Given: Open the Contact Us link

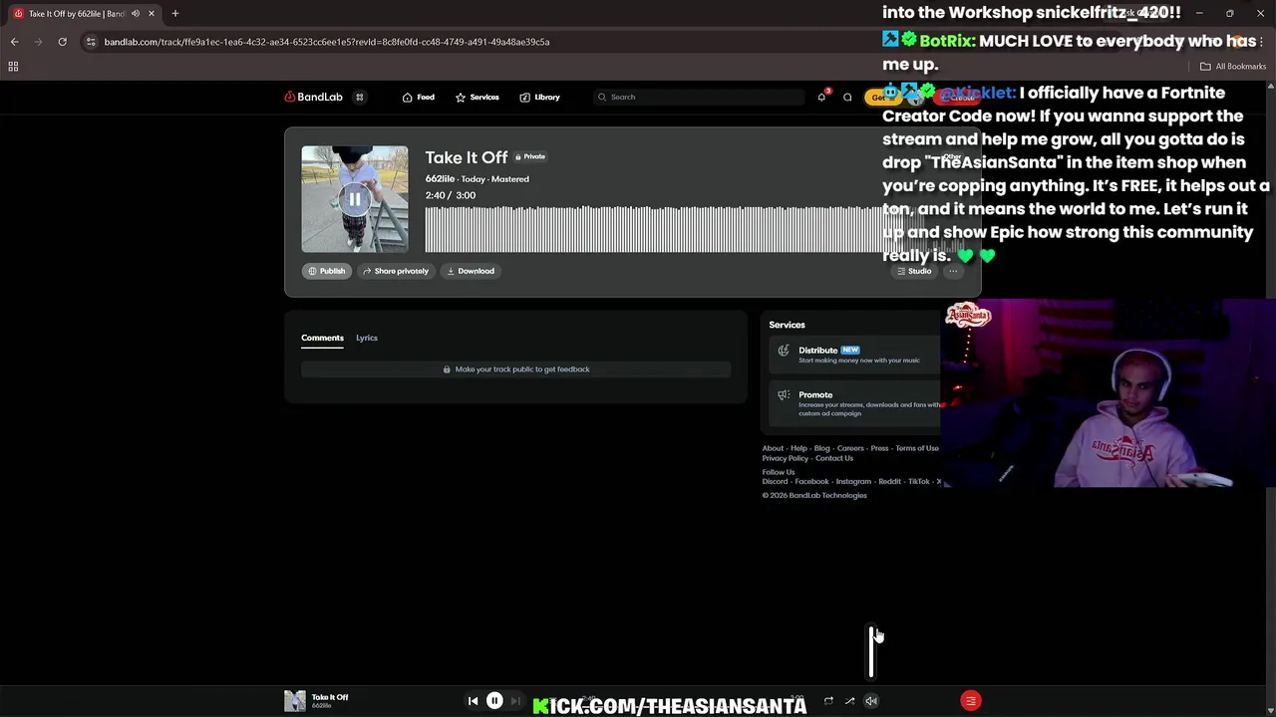Looking at the screenshot, I should 834,458.
